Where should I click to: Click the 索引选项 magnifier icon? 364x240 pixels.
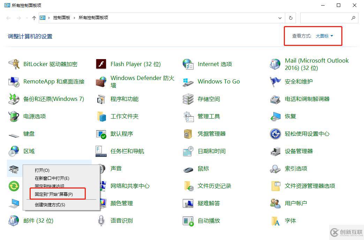pos(275,169)
